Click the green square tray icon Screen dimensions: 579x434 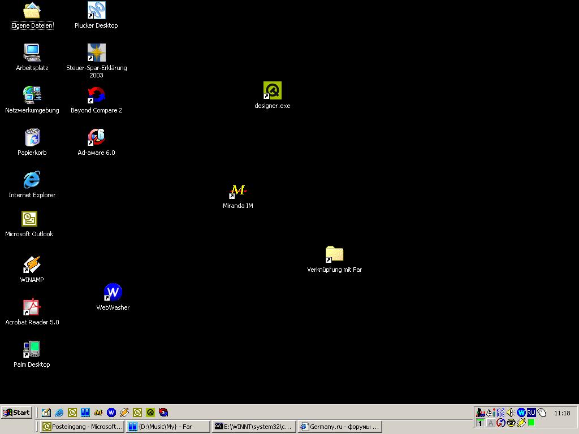click(x=532, y=423)
